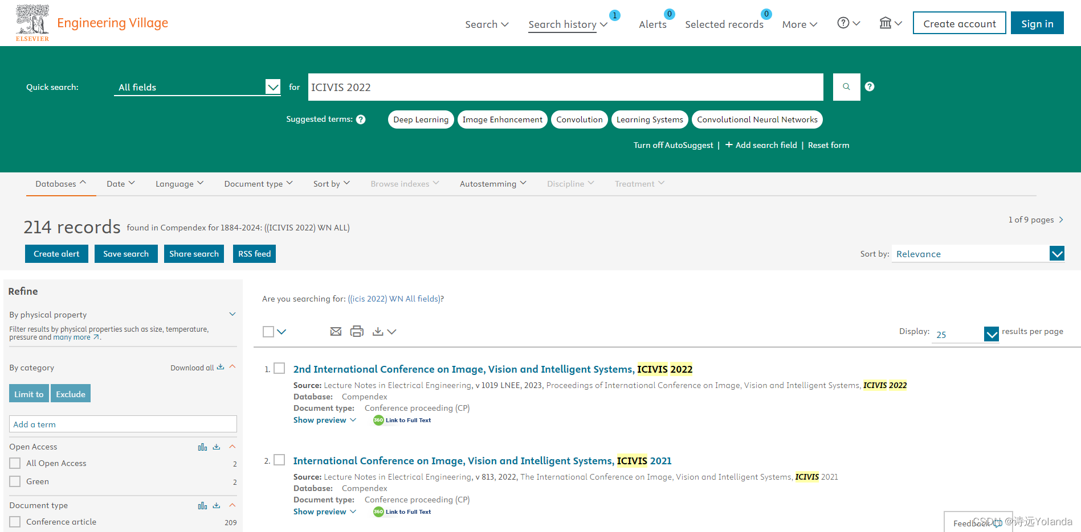Go to next results page arrow
The image size is (1081, 532).
(1061, 220)
